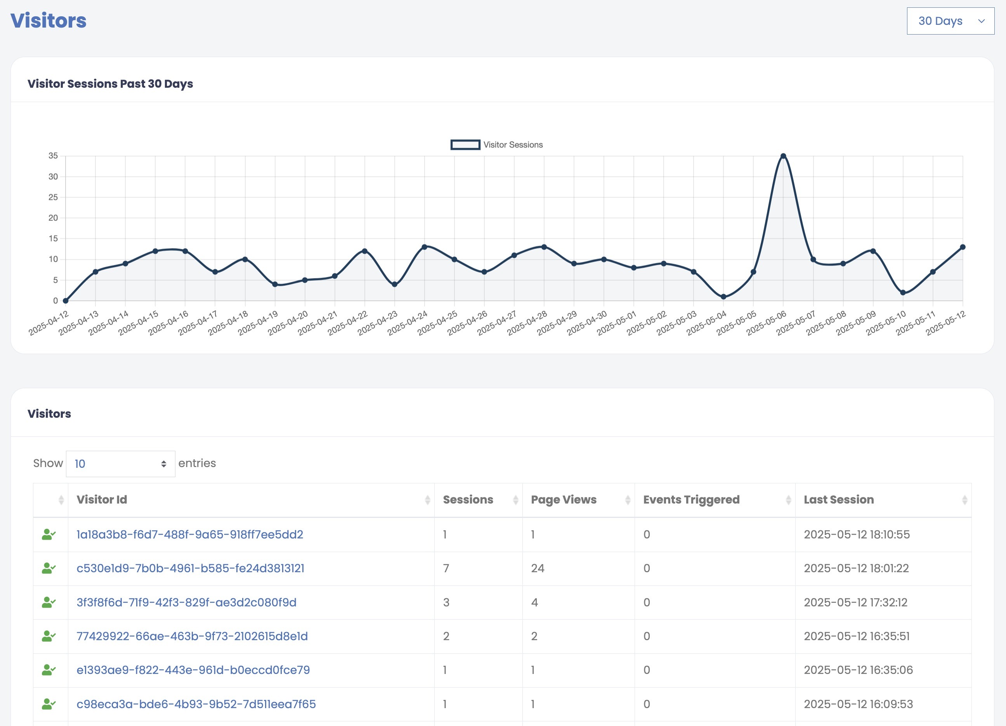Click user icon beside visitor c98eca3a
Screen dimensions: 1006x726
(49, 704)
